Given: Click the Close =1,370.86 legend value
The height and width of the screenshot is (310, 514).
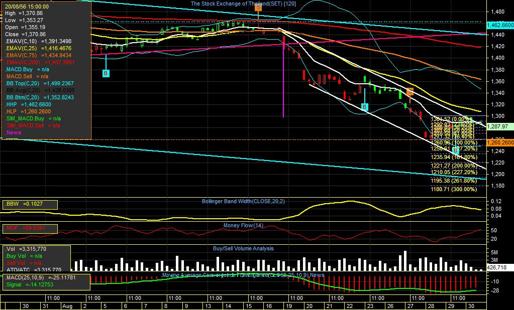Looking at the screenshot, I should [26, 34].
